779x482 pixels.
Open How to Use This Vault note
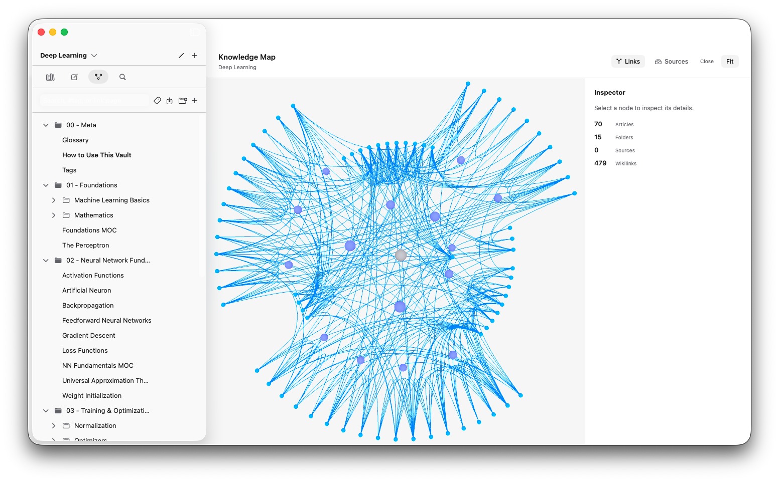click(x=97, y=155)
